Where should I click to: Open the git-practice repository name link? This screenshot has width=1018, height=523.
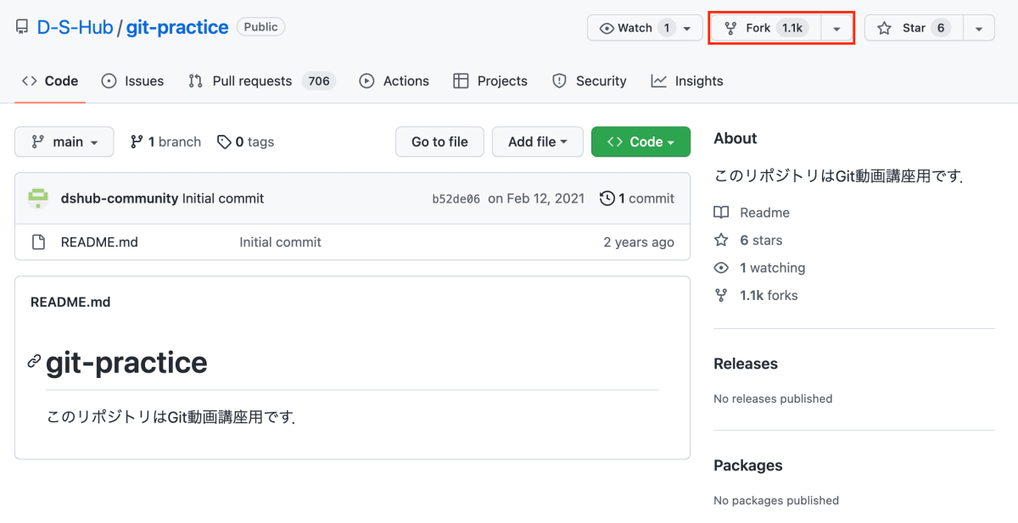pos(177,27)
